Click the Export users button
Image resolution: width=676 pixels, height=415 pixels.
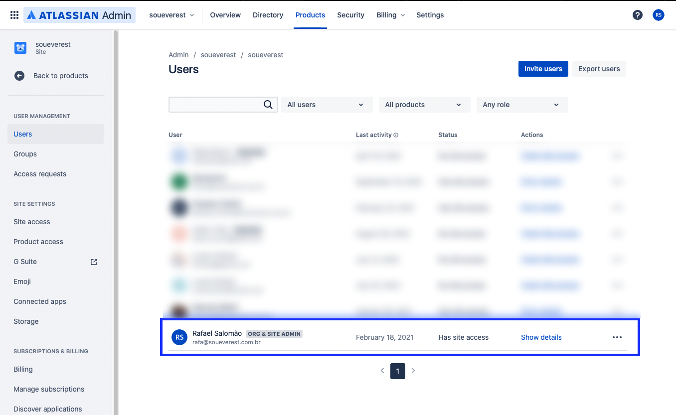pyautogui.click(x=599, y=69)
